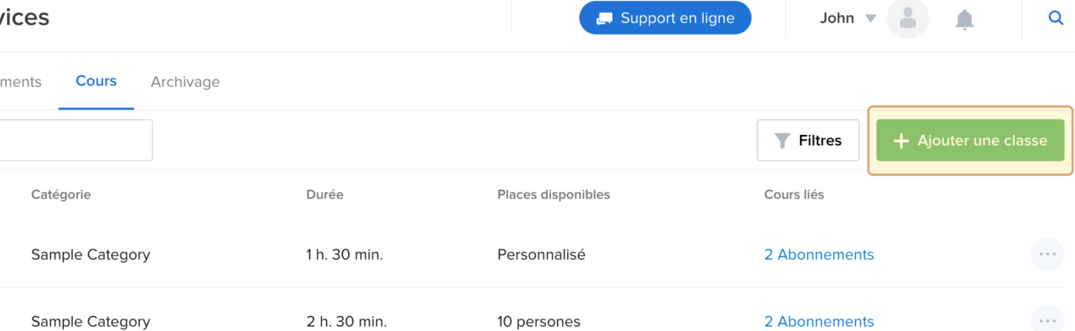Open the Archivage tab
1075x331 pixels.
[x=185, y=82]
